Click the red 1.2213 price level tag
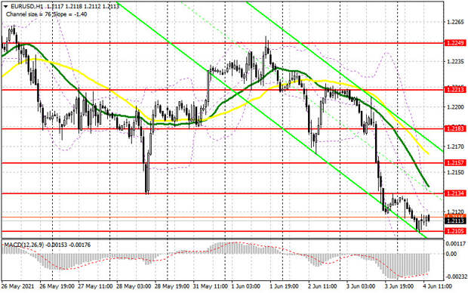This screenshot has width=468, height=293. coord(455,89)
